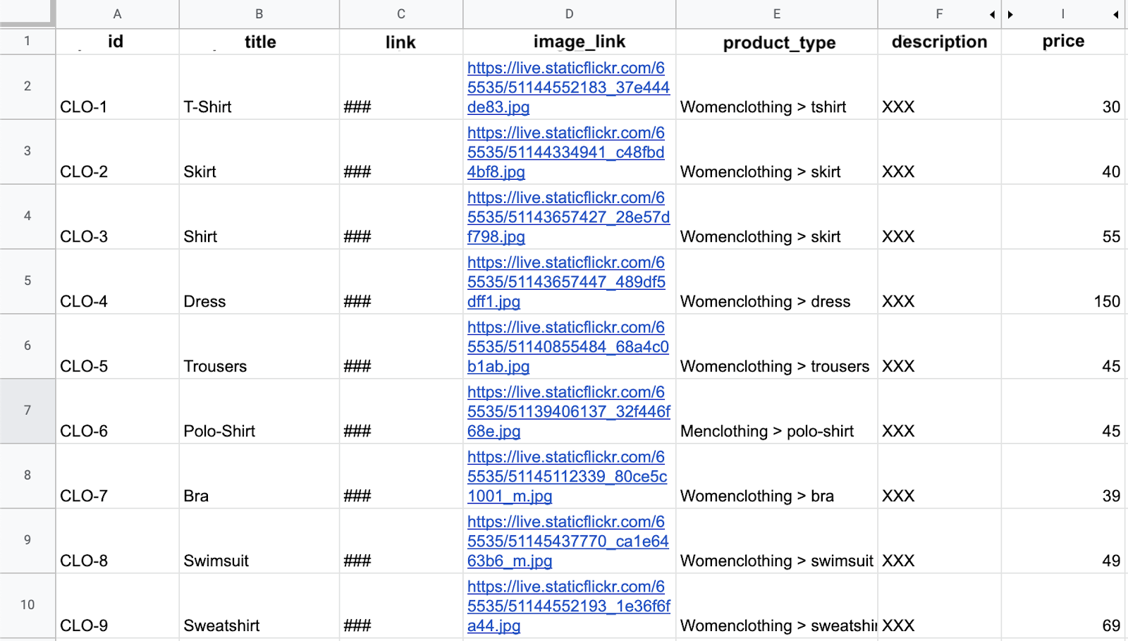Click the arrow right of column I letter
Screen dimensions: 1128x641
click(1116, 15)
